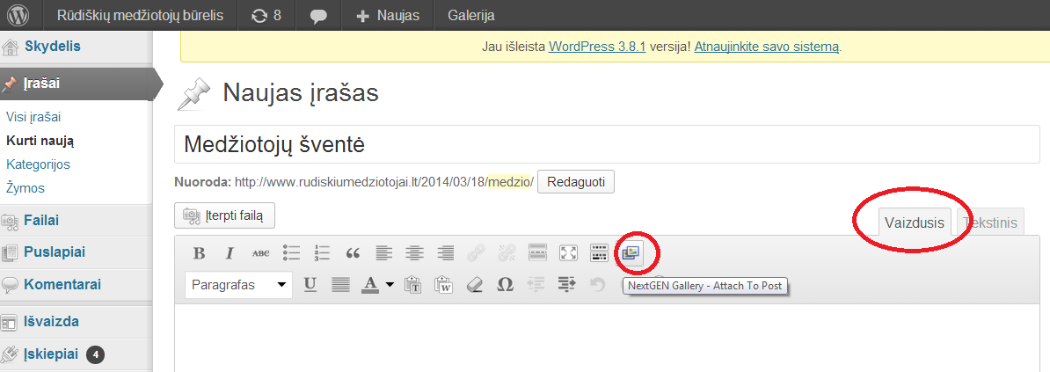1050x372 pixels.
Task: Insert the More tag
Action: tap(537, 253)
